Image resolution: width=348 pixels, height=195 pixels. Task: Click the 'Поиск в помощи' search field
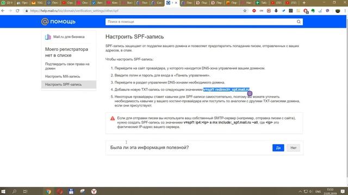pyautogui.click(x=201, y=22)
